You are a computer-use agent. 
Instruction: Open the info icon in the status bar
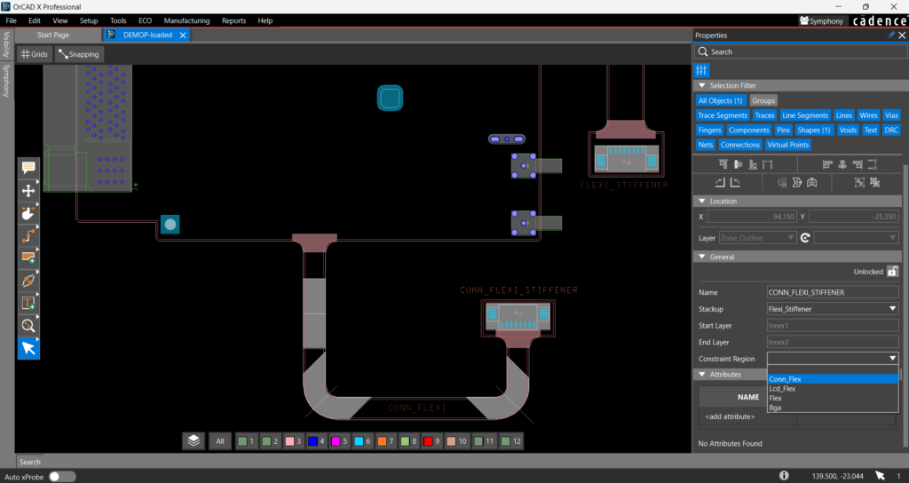(784, 476)
